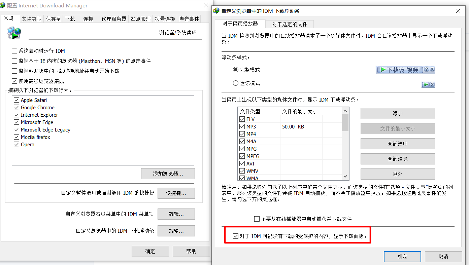Viewport: 469px width, 265px height.
Task: Switch to 对于选定的文件 tab
Action: [290, 24]
